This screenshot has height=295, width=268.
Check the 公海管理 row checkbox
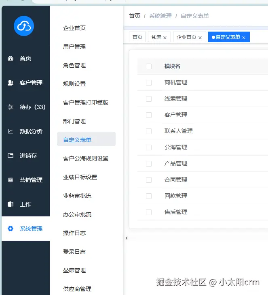(149, 147)
